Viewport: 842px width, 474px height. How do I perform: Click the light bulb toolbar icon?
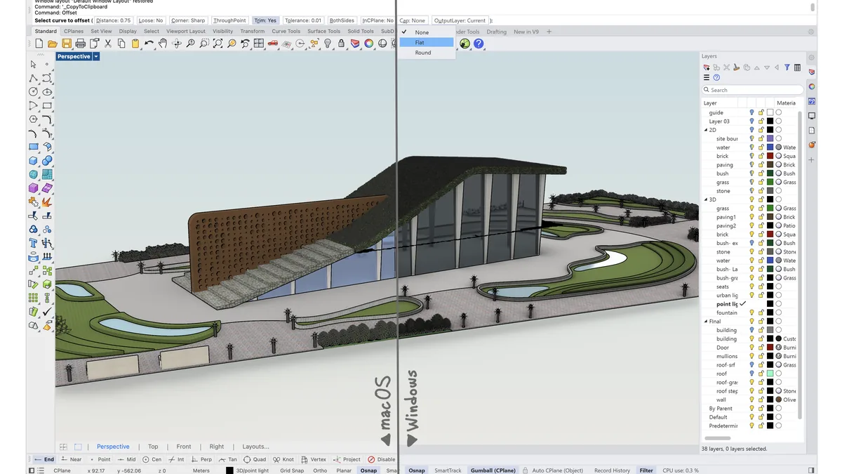tap(327, 44)
